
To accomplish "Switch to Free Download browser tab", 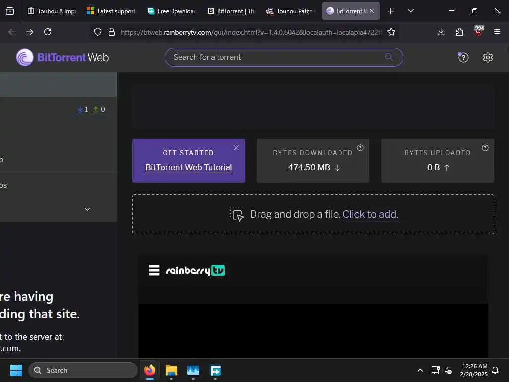I will point(171,11).
